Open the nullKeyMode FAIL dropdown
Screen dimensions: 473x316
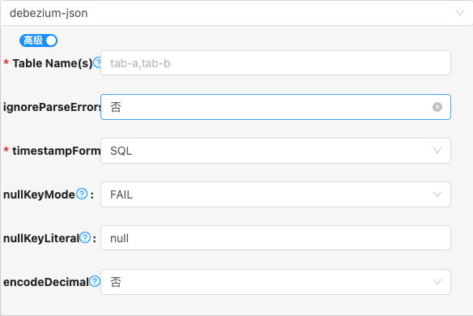point(275,194)
